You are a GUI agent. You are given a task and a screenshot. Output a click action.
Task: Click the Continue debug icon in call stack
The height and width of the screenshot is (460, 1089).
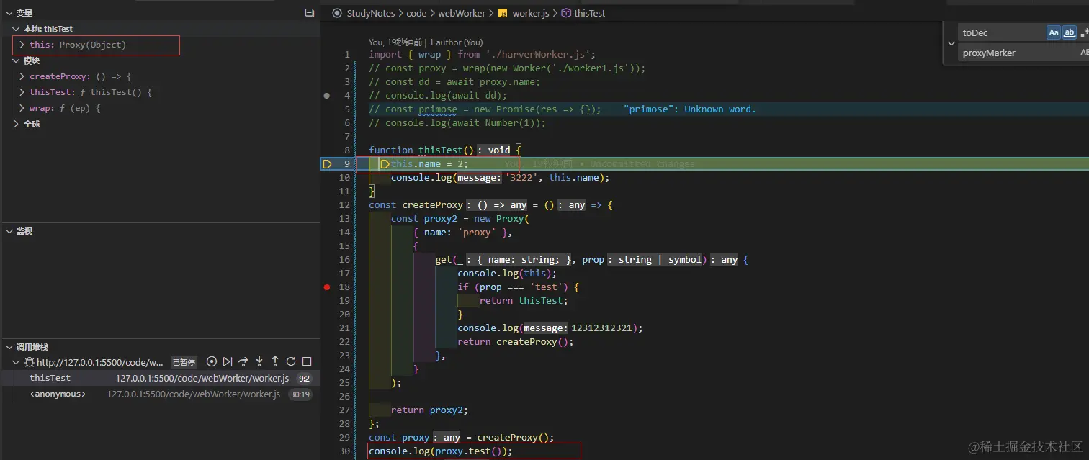point(228,362)
